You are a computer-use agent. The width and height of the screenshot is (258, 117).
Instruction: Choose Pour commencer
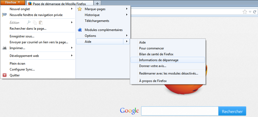point(152,48)
